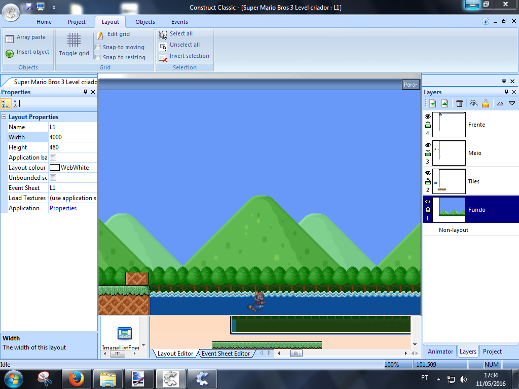The height and width of the screenshot is (389, 519).
Task: Toggle the Application background checkbox
Action: [53, 157]
